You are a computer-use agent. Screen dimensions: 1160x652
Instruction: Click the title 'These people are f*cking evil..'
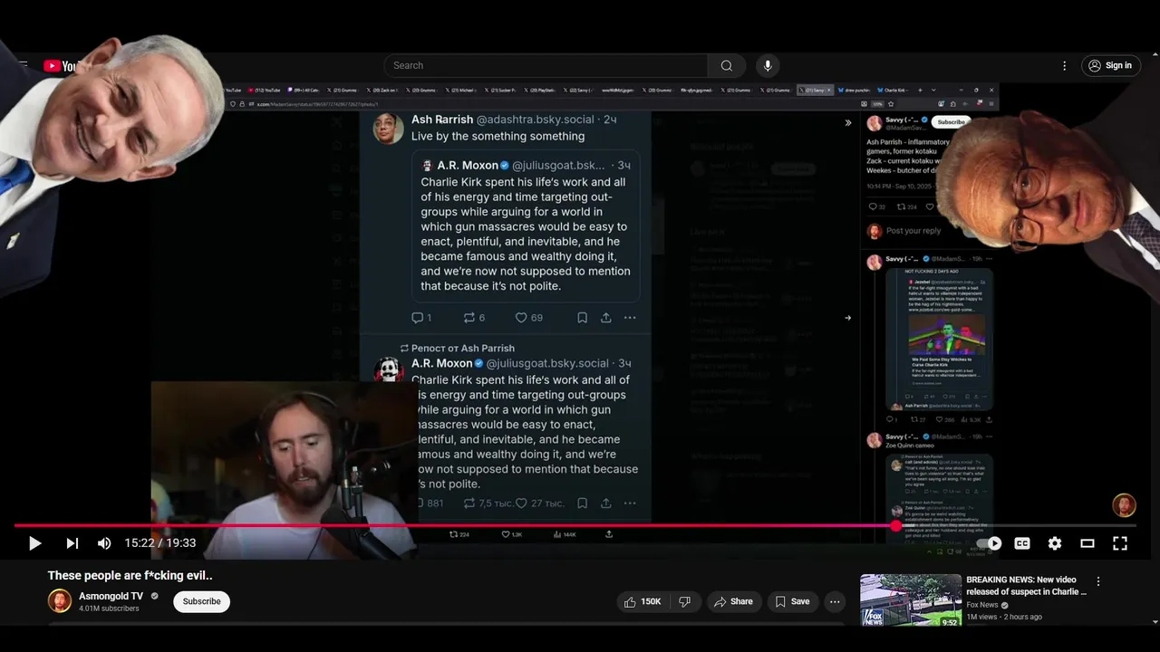pos(130,575)
